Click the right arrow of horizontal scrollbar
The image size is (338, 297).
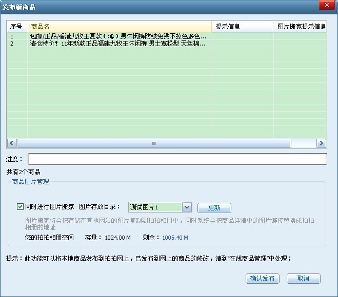point(322,143)
